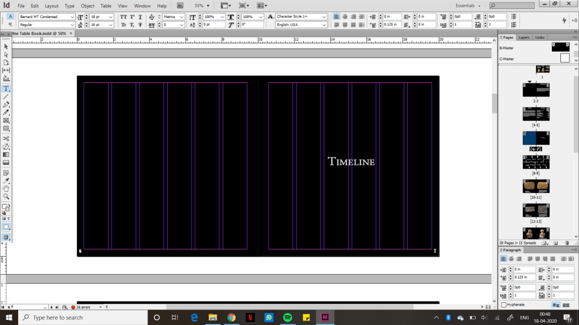Activate the Eyedropper tool
Viewport: 579px width, 325px height.
[6, 181]
